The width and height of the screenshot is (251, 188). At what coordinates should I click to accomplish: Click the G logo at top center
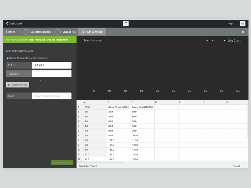pyautogui.click(x=125, y=23)
